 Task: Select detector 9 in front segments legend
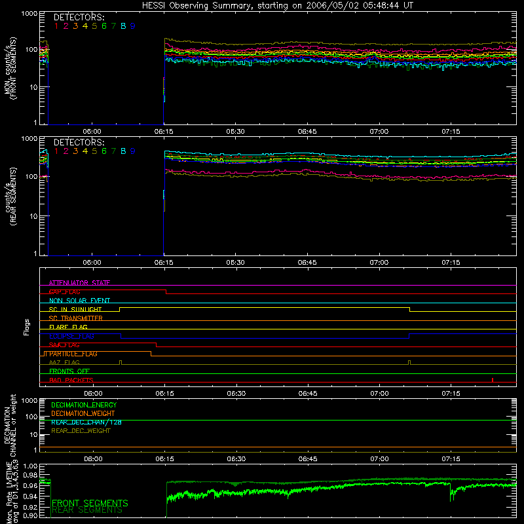pos(133,26)
